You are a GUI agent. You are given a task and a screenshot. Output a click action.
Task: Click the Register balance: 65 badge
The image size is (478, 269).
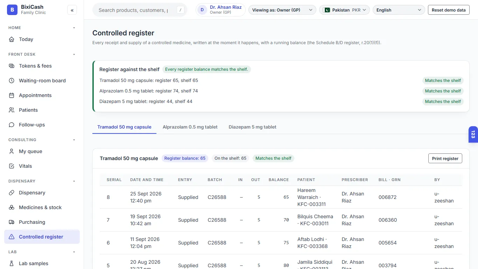(x=185, y=158)
